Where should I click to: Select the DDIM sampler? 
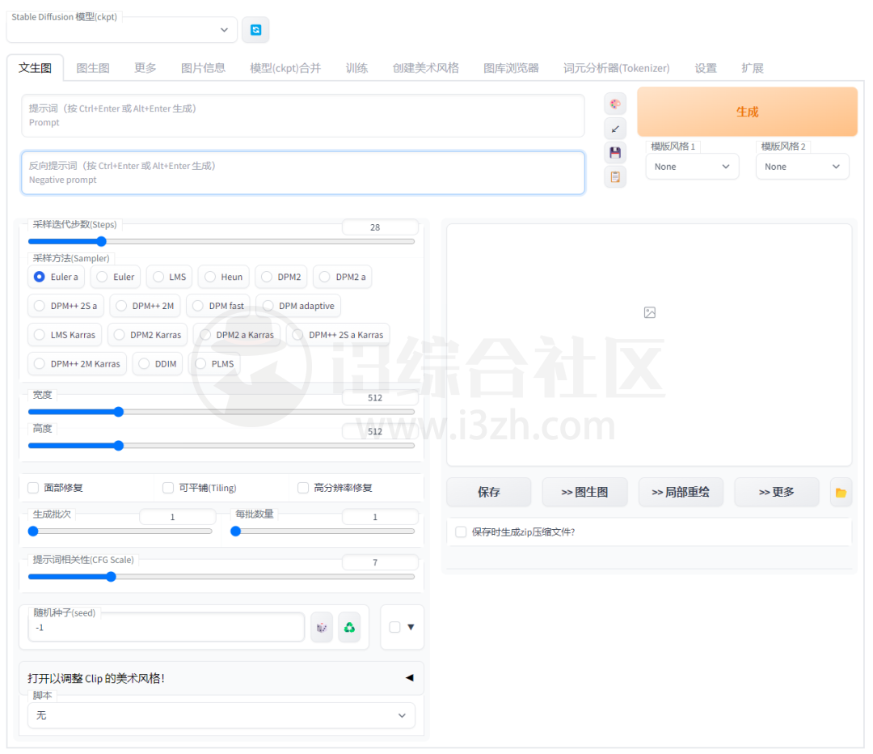point(157,364)
